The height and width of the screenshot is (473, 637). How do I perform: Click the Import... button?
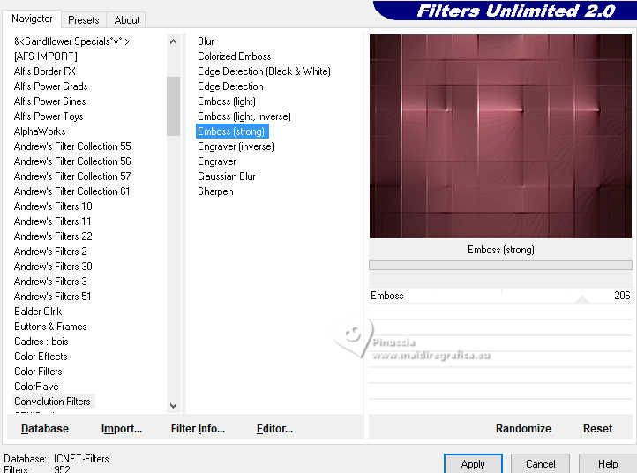click(122, 429)
